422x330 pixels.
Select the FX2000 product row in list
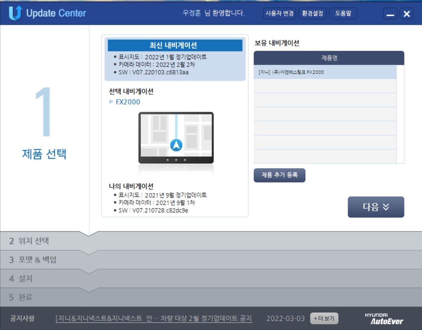(x=325, y=72)
